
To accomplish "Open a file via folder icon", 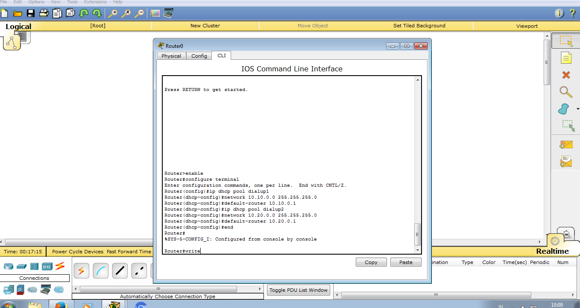I will [x=18, y=13].
